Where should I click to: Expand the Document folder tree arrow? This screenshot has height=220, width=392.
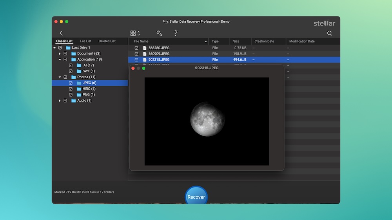pos(60,54)
